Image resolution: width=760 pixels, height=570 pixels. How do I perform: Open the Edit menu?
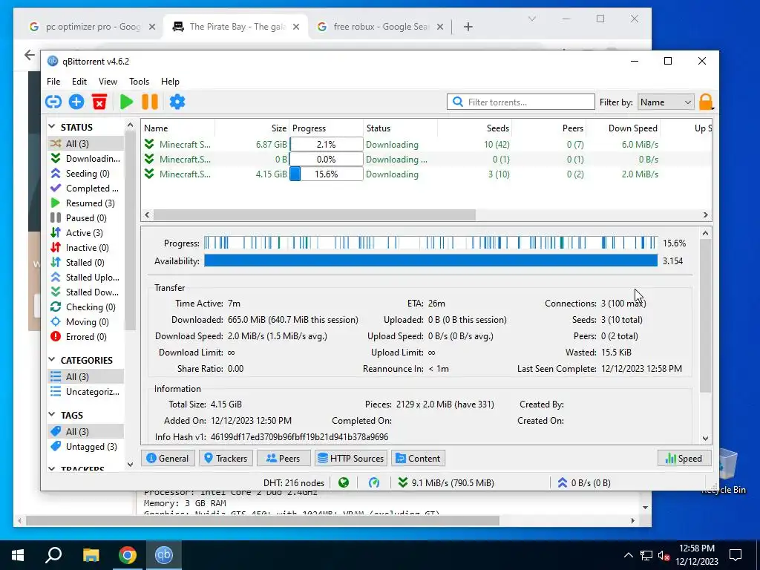(79, 82)
